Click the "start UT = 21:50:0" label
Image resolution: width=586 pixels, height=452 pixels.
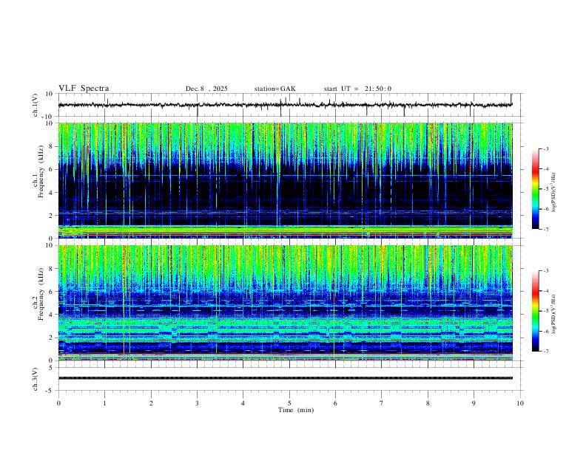(357, 89)
